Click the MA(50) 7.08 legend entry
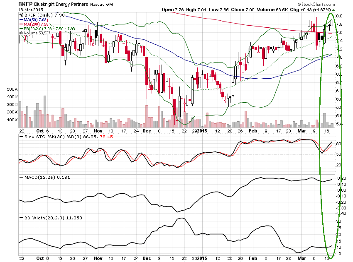The width and height of the screenshot is (353, 262). coord(35,20)
